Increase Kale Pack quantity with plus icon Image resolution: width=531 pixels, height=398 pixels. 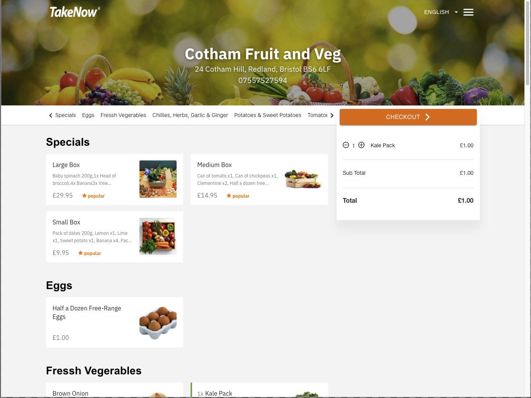click(361, 145)
